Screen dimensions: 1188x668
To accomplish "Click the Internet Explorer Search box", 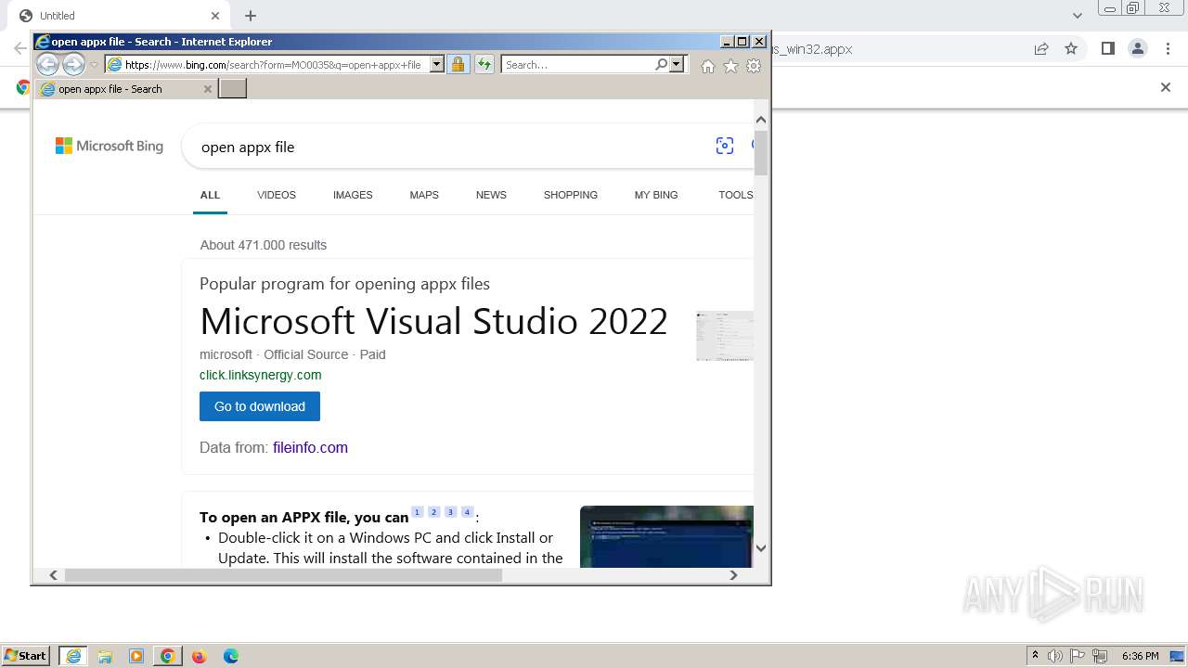I will pos(577,65).
